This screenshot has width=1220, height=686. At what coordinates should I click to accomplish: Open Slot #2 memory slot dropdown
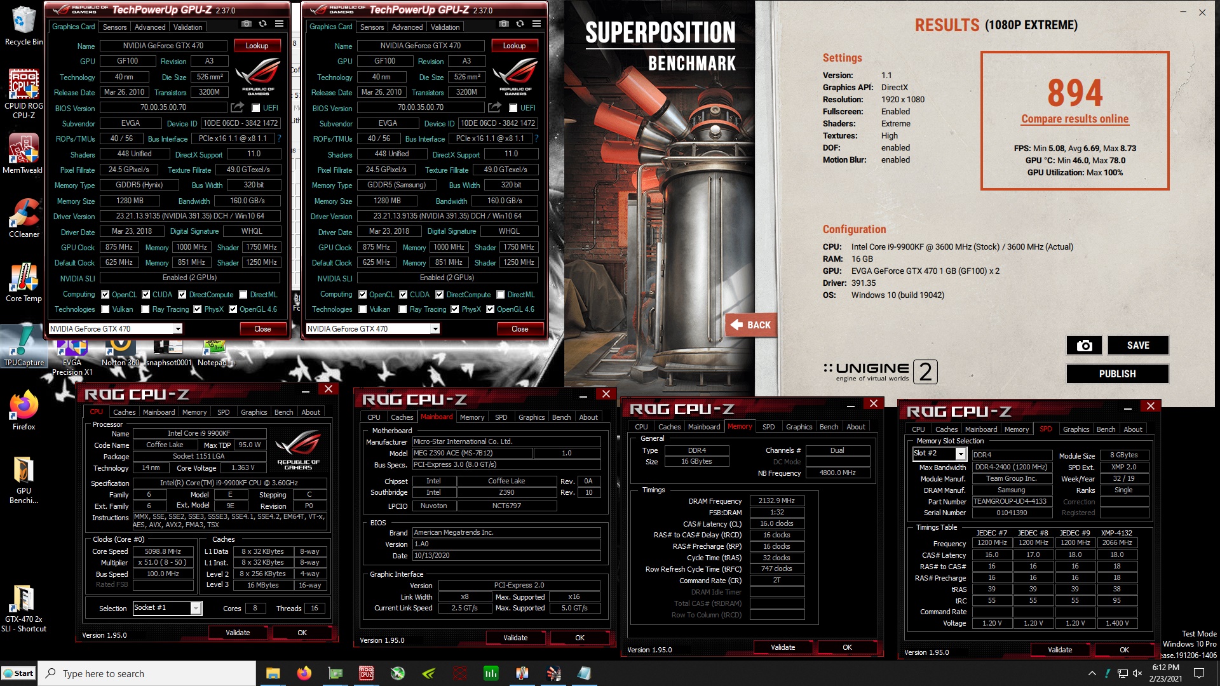(x=939, y=454)
